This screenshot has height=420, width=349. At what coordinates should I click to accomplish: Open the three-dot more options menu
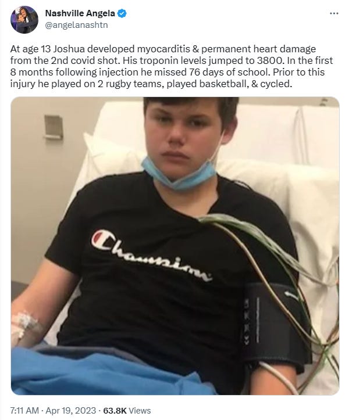click(334, 13)
